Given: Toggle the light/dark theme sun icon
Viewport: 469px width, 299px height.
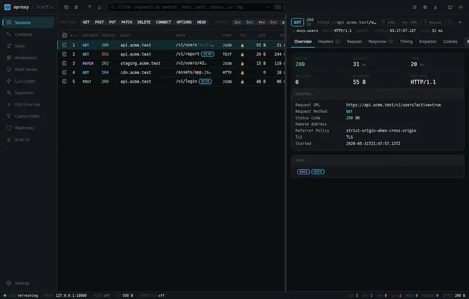Looking at the screenshot, I should coord(461,7).
